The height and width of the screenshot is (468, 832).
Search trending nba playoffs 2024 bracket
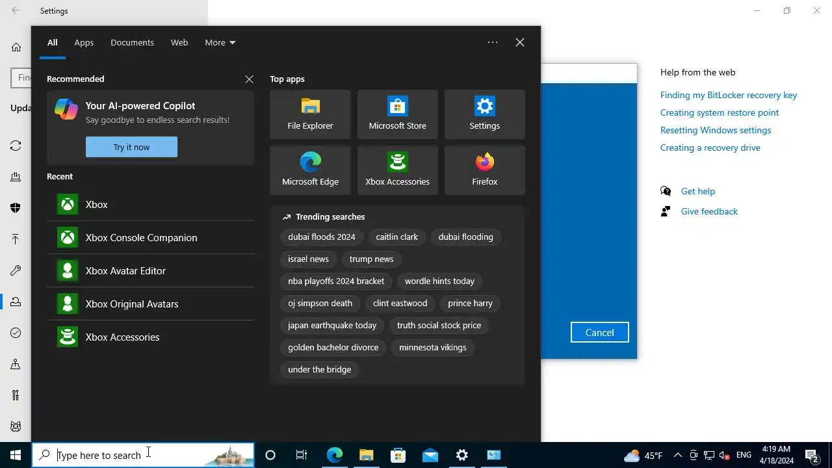(336, 281)
